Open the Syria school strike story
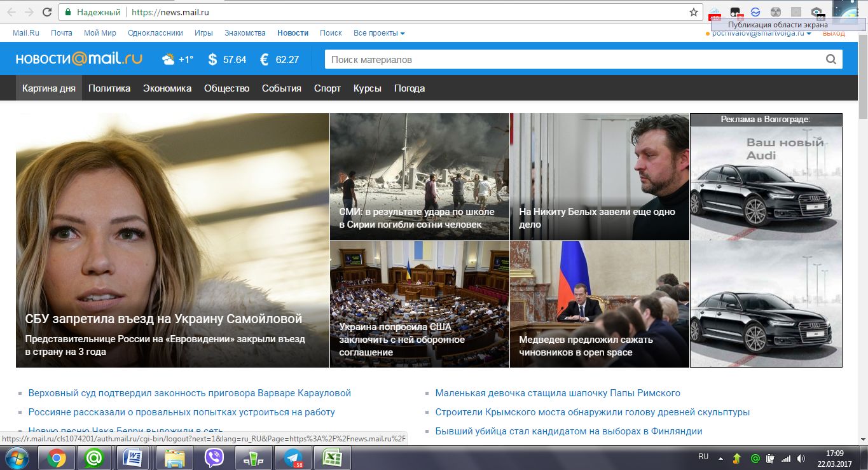 click(420, 177)
